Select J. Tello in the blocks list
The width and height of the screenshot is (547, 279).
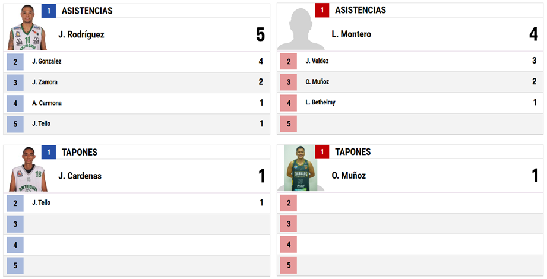pos(137,203)
